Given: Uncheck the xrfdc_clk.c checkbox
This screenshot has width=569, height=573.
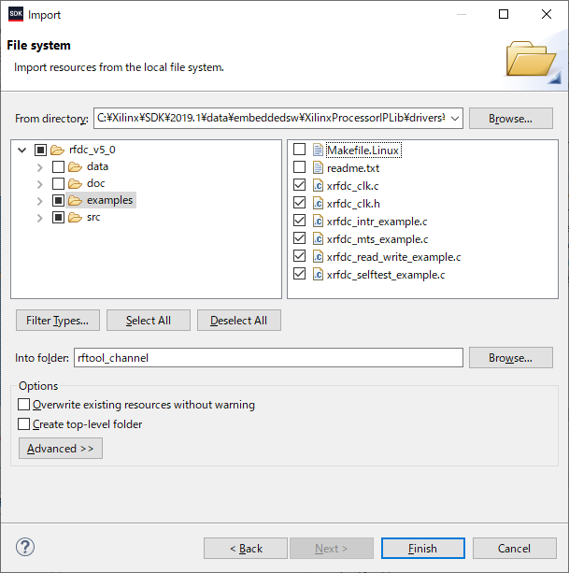Looking at the screenshot, I should [300, 185].
